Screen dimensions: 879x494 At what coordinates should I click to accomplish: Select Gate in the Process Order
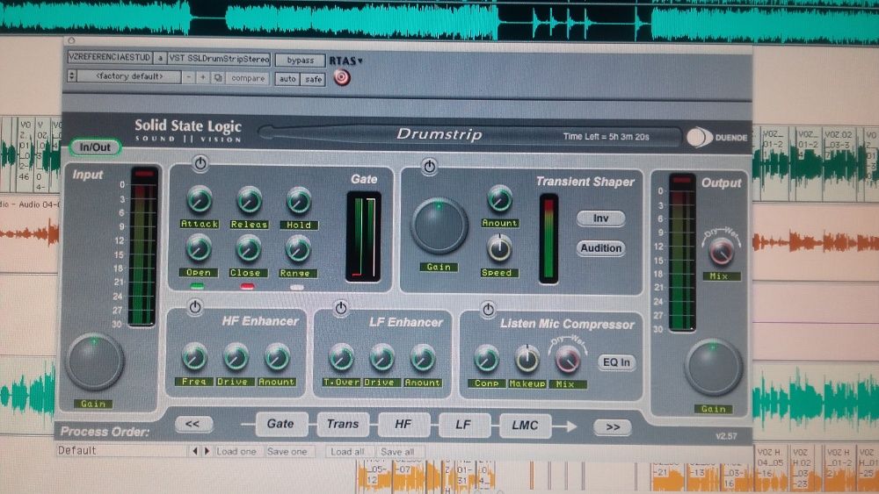tap(280, 424)
